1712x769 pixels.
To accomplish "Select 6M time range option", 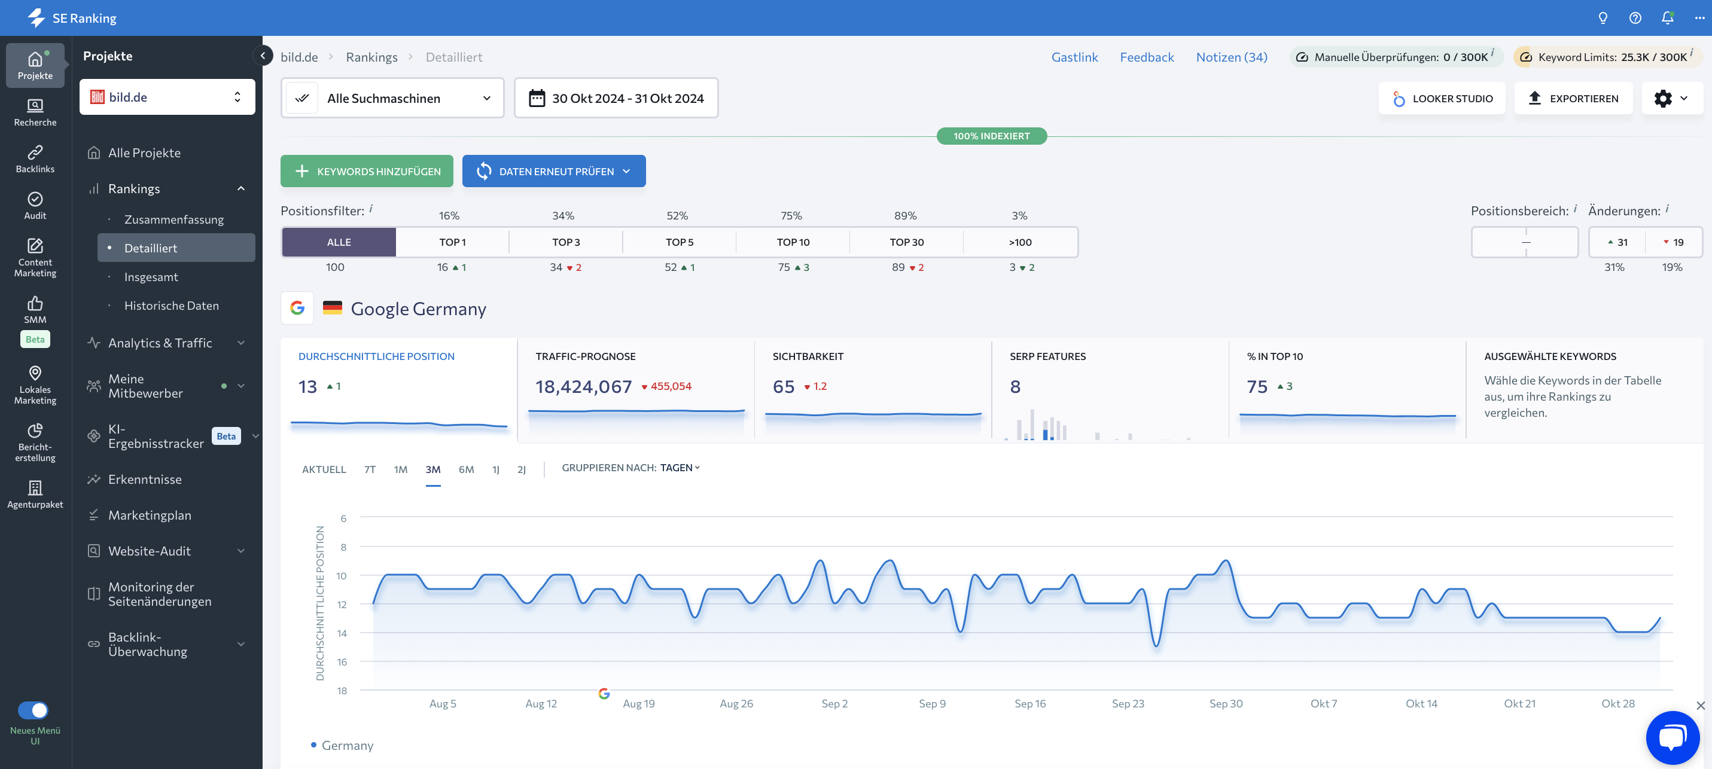I will coord(465,468).
